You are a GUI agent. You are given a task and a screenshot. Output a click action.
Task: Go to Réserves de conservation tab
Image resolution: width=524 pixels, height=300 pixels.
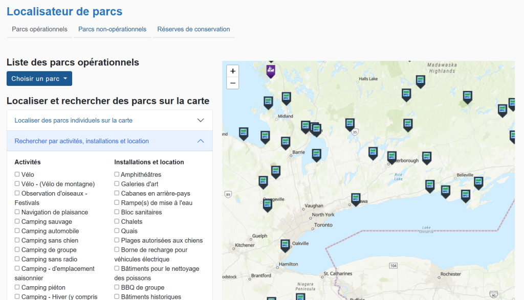point(193,29)
